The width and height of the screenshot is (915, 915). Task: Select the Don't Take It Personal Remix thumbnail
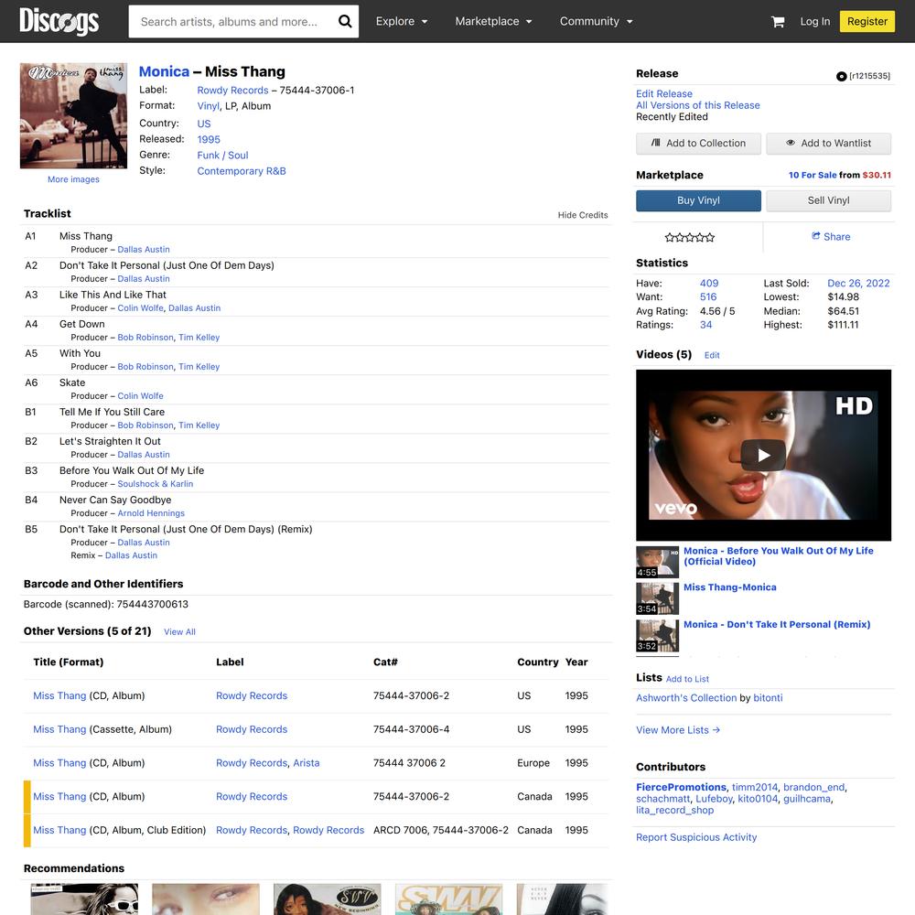pos(658,636)
